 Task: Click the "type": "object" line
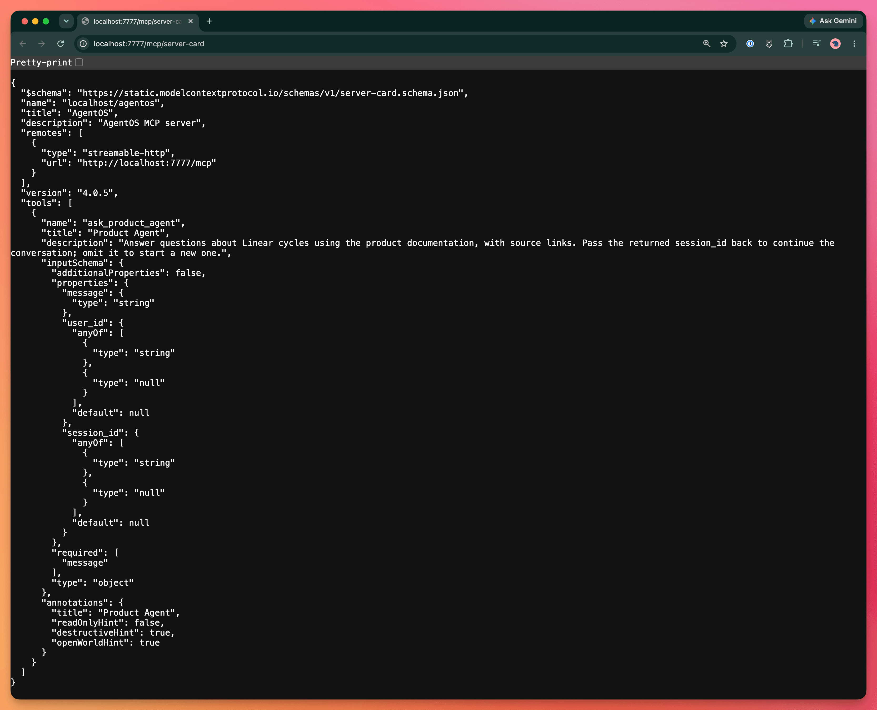click(93, 583)
